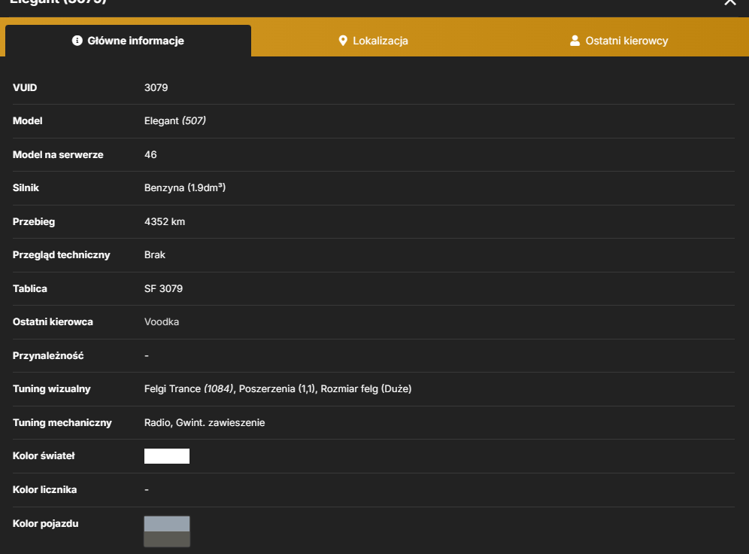
Task: Click the Przegląd techniczny Brak value
Action: (155, 254)
